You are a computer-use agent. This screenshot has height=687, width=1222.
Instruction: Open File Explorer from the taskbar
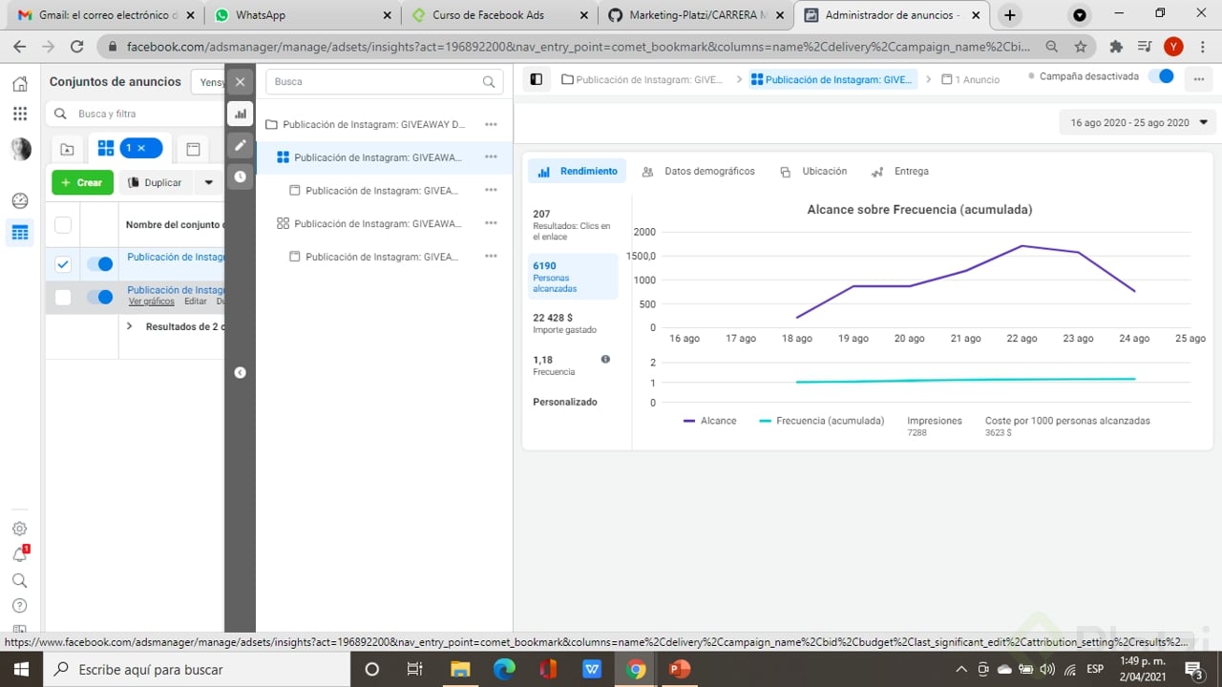[459, 669]
